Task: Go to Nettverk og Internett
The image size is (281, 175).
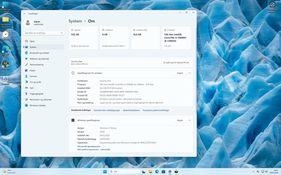Action: 44,59
